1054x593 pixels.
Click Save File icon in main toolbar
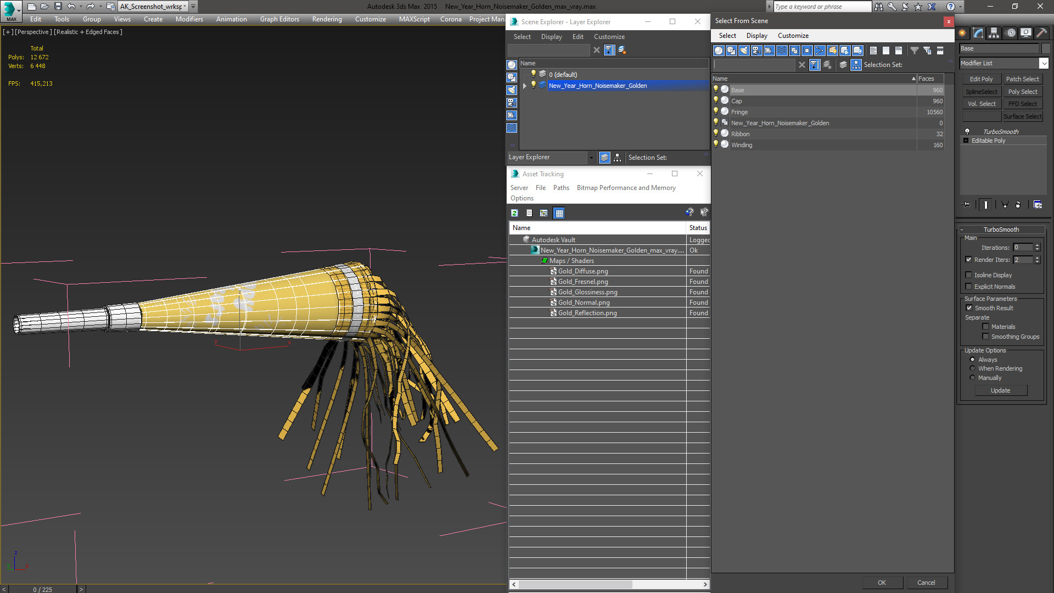[x=58, y=7]
